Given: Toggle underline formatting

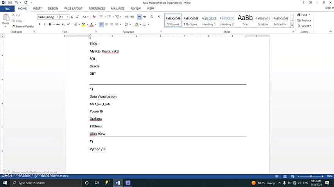Looking at the screenshot, I should (50, 25).
